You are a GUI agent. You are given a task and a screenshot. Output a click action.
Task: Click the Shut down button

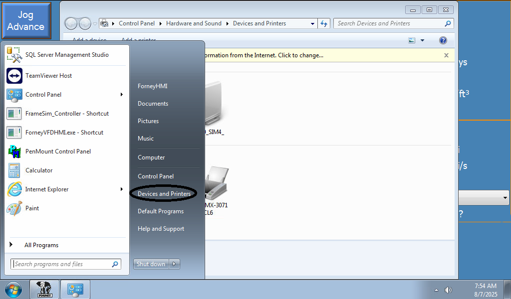(x=151, y=264)
